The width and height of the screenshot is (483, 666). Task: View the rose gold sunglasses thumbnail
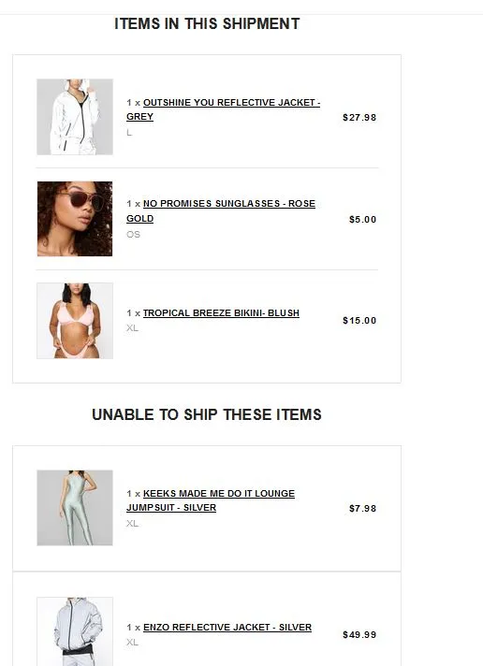[x=75, y=219]
